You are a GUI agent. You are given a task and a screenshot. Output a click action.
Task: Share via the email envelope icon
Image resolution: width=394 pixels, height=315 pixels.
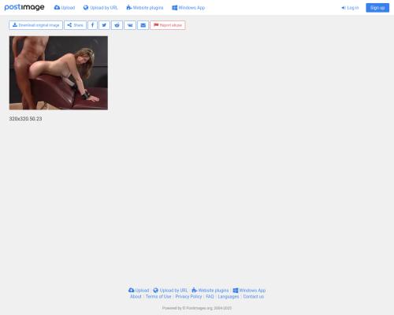(x=143, y=25)
